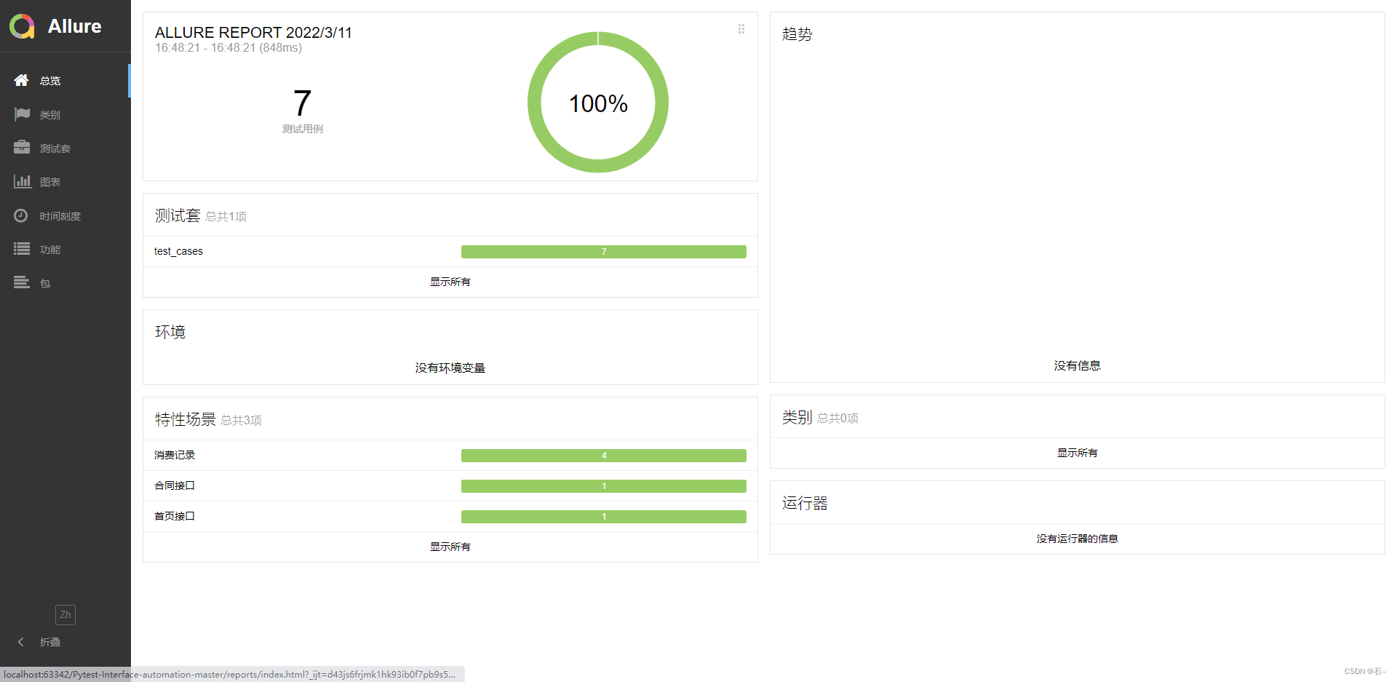Open the 总览 overview tab
The width and height of the screenshot is (1397, 682).
[65, 80]
